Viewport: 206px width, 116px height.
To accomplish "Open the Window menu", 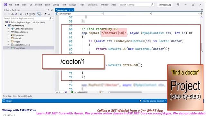I will point(104,5).
